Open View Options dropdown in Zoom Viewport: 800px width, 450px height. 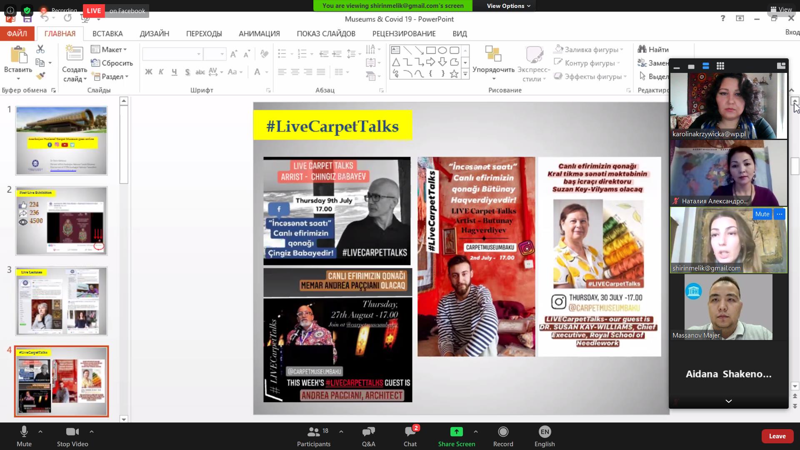(x=508, y=6)
